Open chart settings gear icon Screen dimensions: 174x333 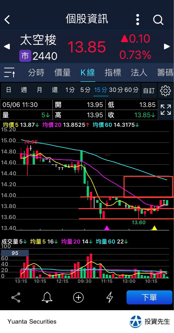click(165, 91)
